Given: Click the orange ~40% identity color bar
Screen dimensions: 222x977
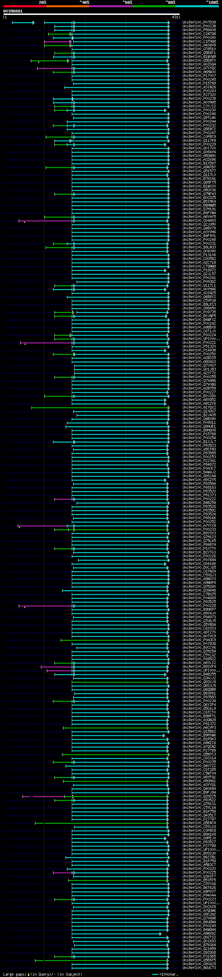Looking at the screenshot, I should coord(68,6).
